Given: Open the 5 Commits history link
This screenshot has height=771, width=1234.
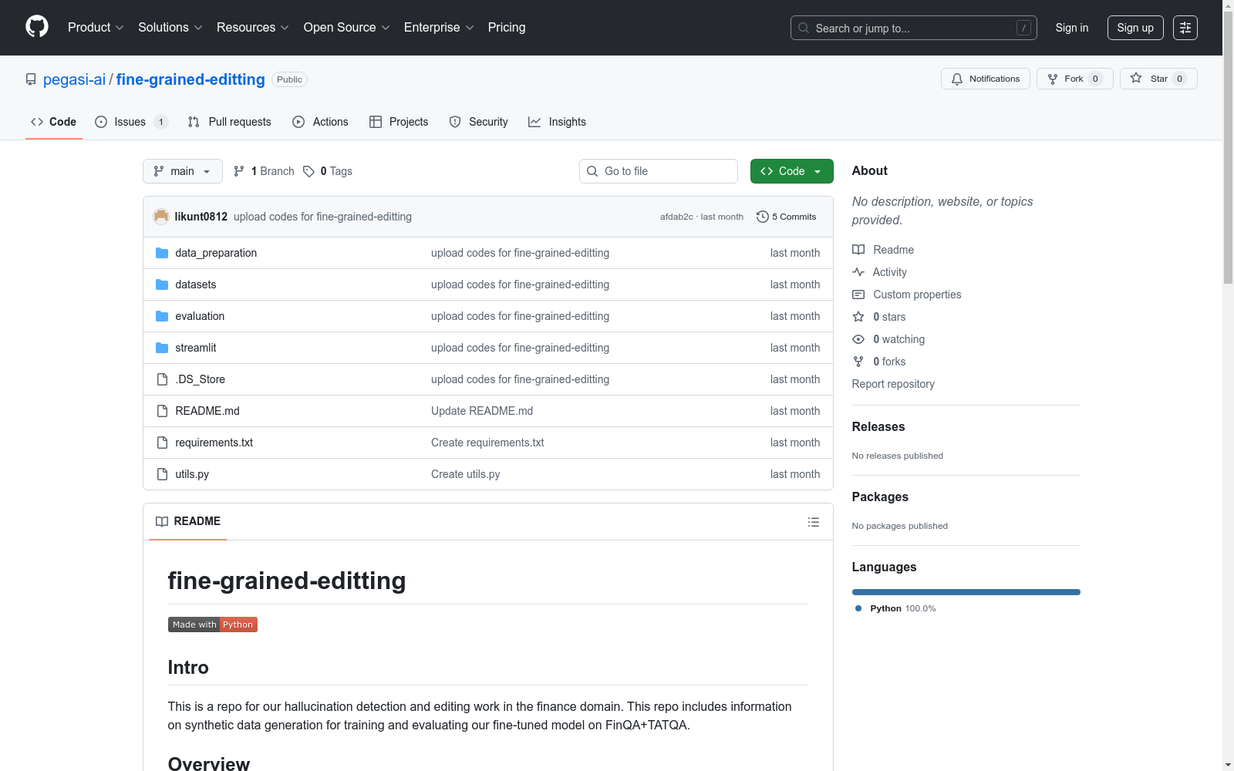Looking at the screenshot, I should (787, 217).
